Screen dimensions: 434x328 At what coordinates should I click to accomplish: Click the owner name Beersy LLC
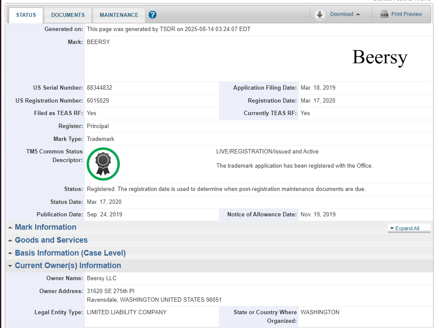pyautogui.click(x=102, y=278)
